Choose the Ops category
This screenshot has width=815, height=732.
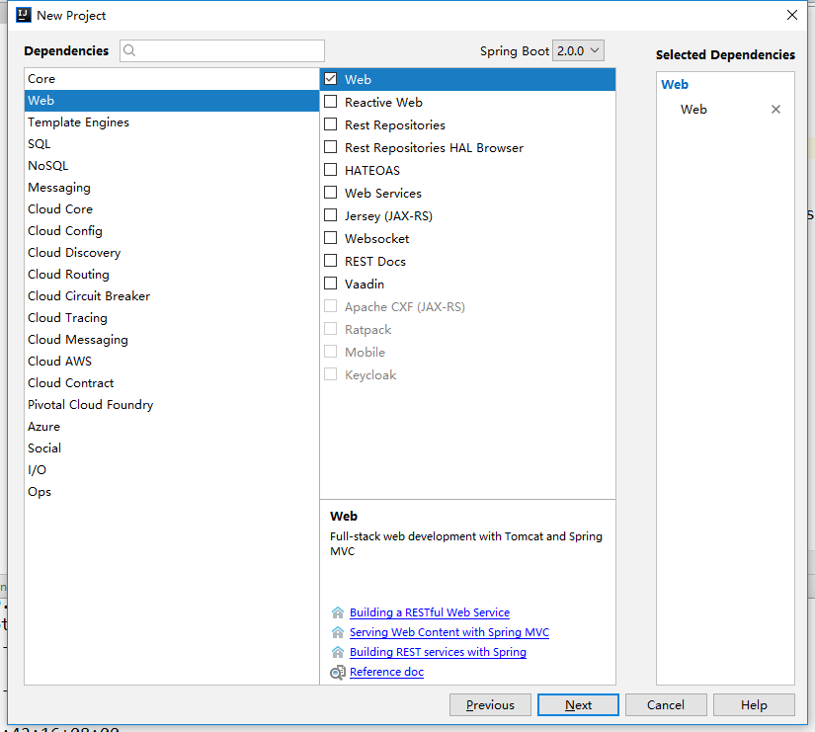click(172, 492)
